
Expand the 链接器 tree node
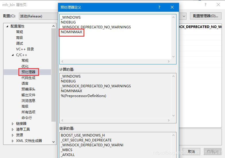pyautogui.click(x=13, y=124)
